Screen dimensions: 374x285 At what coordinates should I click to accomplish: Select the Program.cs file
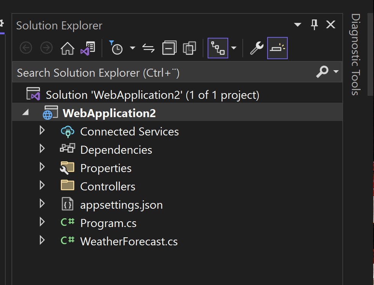tap(108, 223)
